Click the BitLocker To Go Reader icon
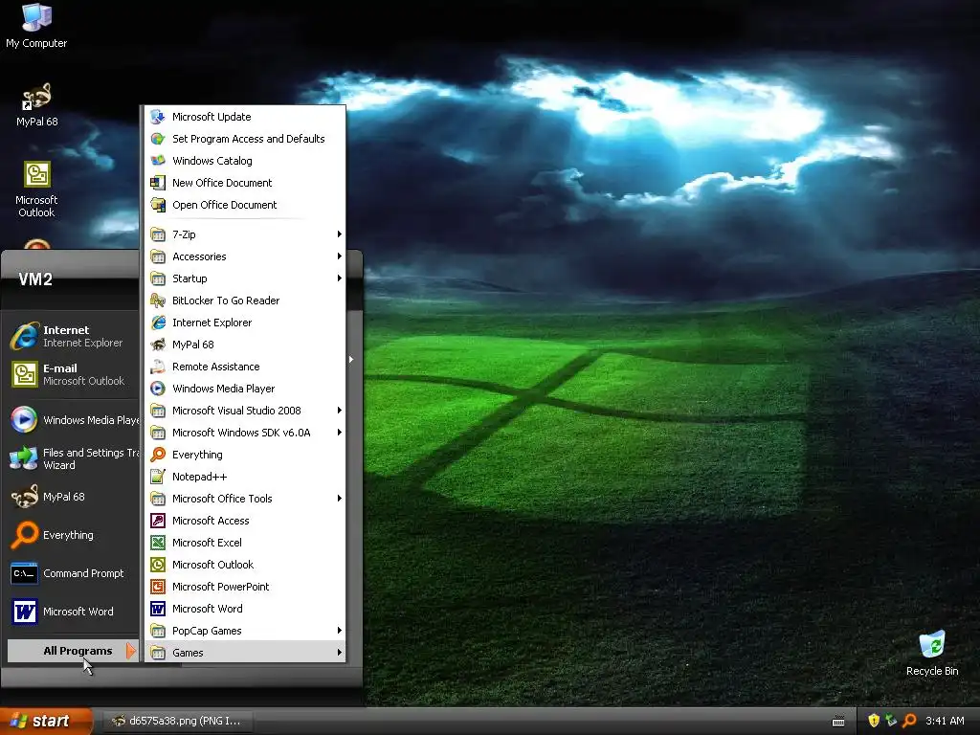This screenshot has height=735, width=980. tap(158, 301)
